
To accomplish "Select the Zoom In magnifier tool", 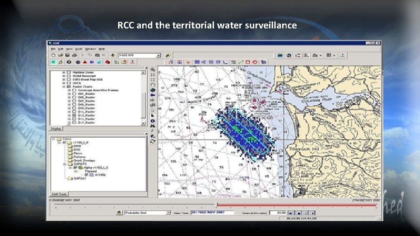I will [152, 69].
